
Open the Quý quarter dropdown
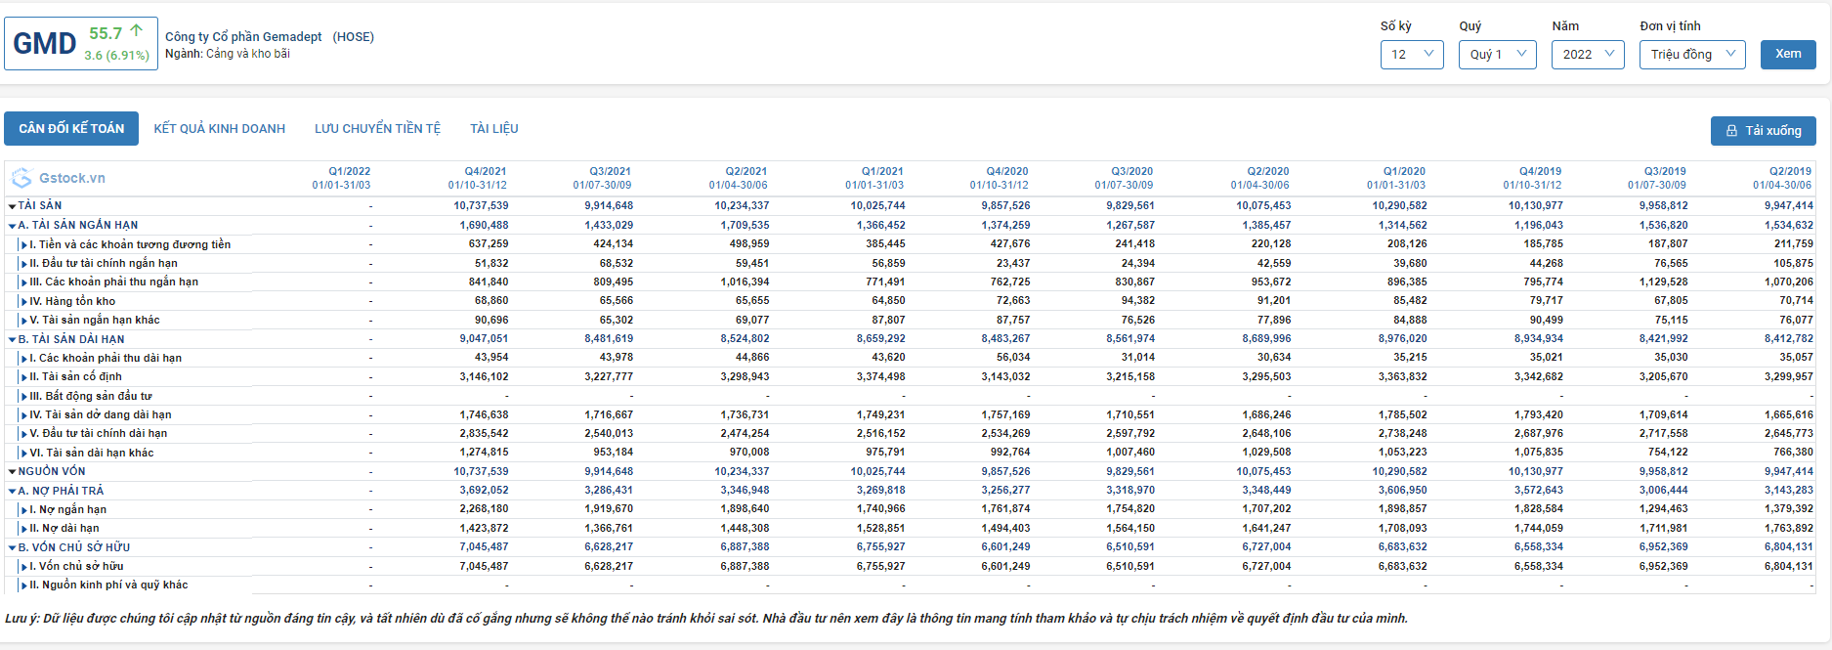(x=1497, y=55)
